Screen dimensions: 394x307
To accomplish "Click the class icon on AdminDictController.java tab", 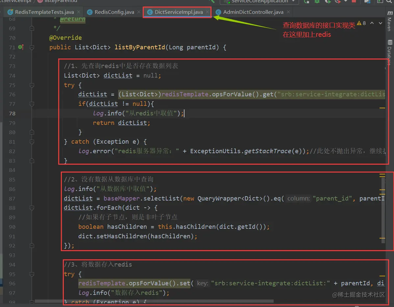I will point(218,12).
